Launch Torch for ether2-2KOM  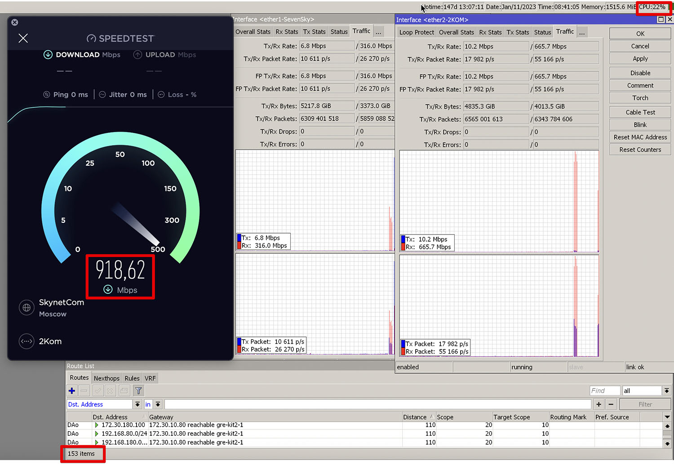click(640, 98)
